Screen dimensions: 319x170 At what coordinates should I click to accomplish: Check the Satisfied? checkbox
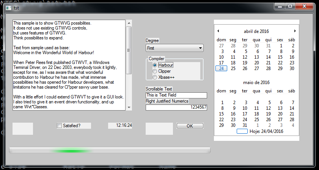59,126
